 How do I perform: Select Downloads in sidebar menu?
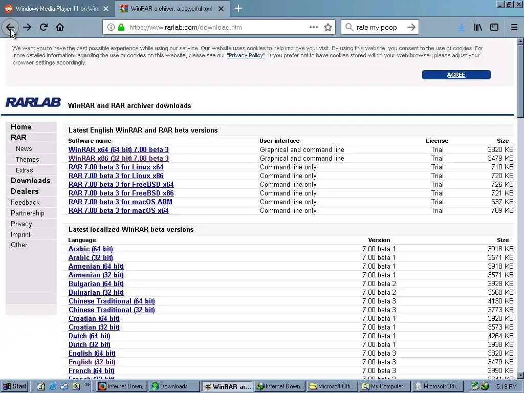click(x=30, y=181)
